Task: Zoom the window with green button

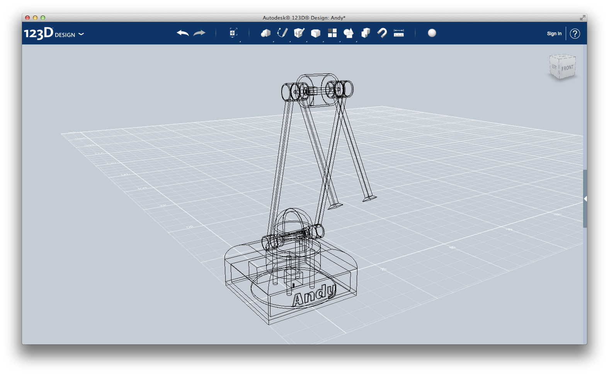Action: [43, 18]
